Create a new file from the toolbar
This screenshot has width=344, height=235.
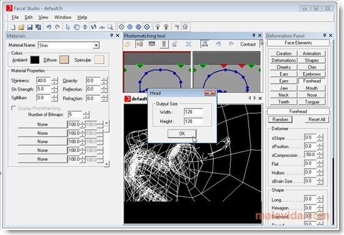pyautogui.click(x=13, y=27)
